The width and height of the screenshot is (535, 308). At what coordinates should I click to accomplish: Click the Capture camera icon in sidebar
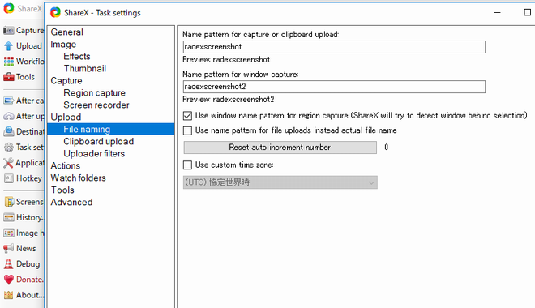[9, 30]
